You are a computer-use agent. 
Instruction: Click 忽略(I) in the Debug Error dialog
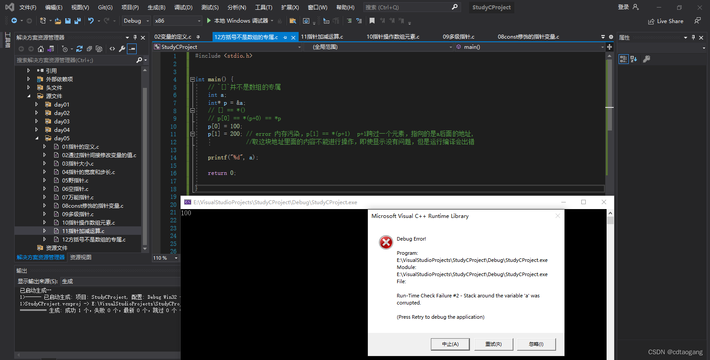(x=536, y=344)
